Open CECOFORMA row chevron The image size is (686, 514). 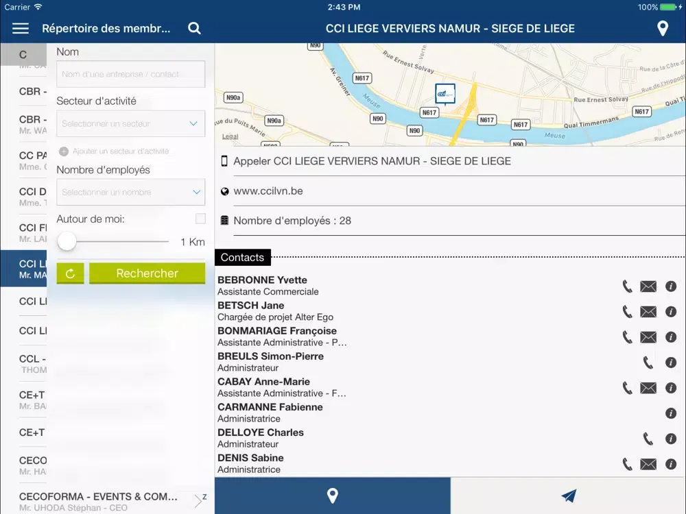click(x=199, y=501)
